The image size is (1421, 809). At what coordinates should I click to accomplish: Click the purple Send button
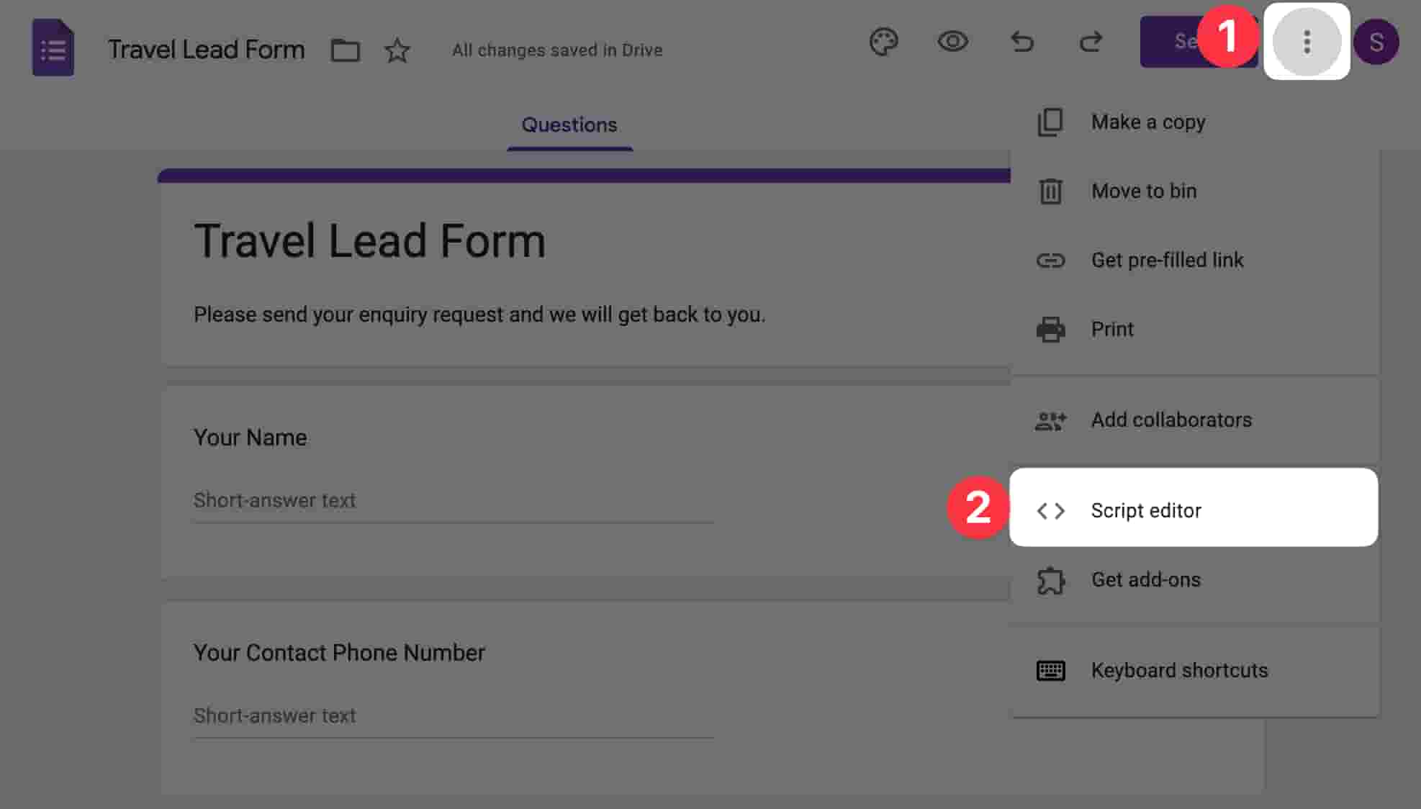tap(1172, 42)
